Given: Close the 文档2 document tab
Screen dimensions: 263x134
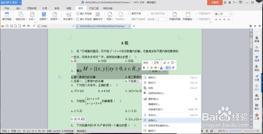Looking at the screenshot, I should coord(73,26).
